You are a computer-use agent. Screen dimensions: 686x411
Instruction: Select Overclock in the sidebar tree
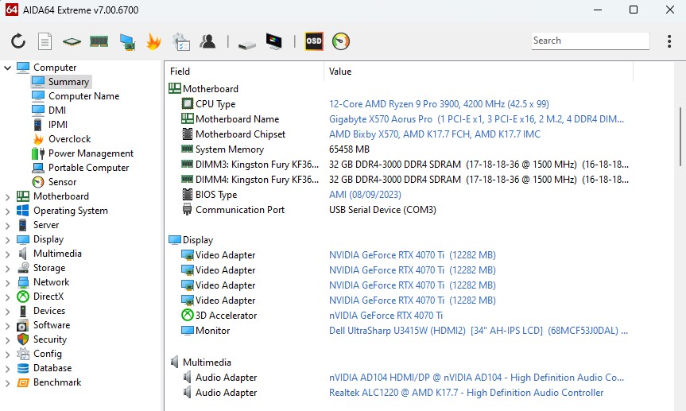pos(69,139)
